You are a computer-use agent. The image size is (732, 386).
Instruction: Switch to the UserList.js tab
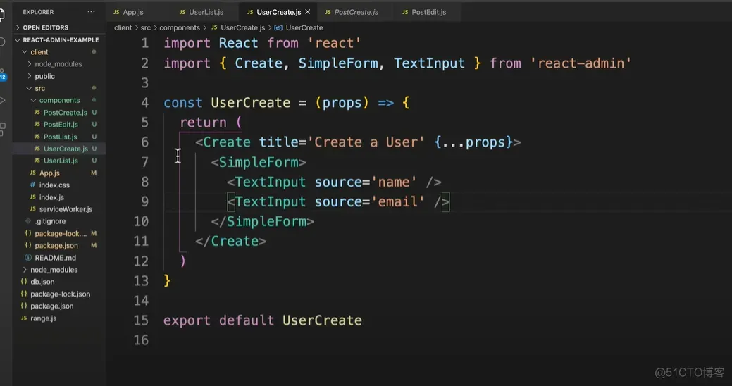point(201,12)
